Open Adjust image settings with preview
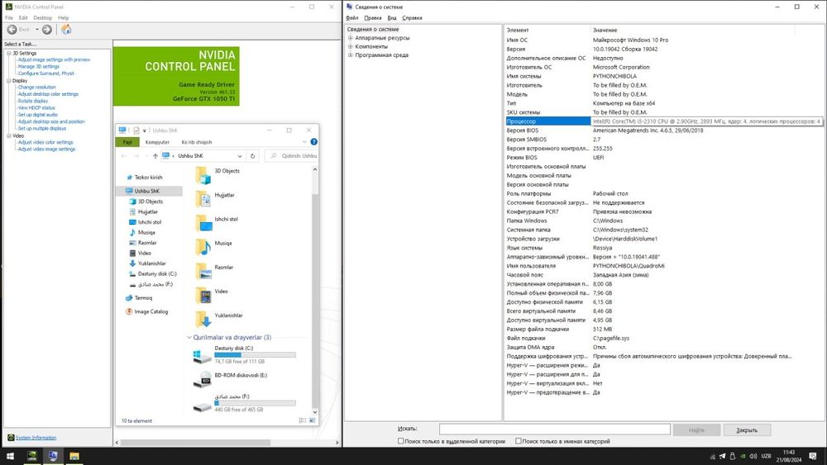This screenshot has width=827, height=465. coord(54,59)
